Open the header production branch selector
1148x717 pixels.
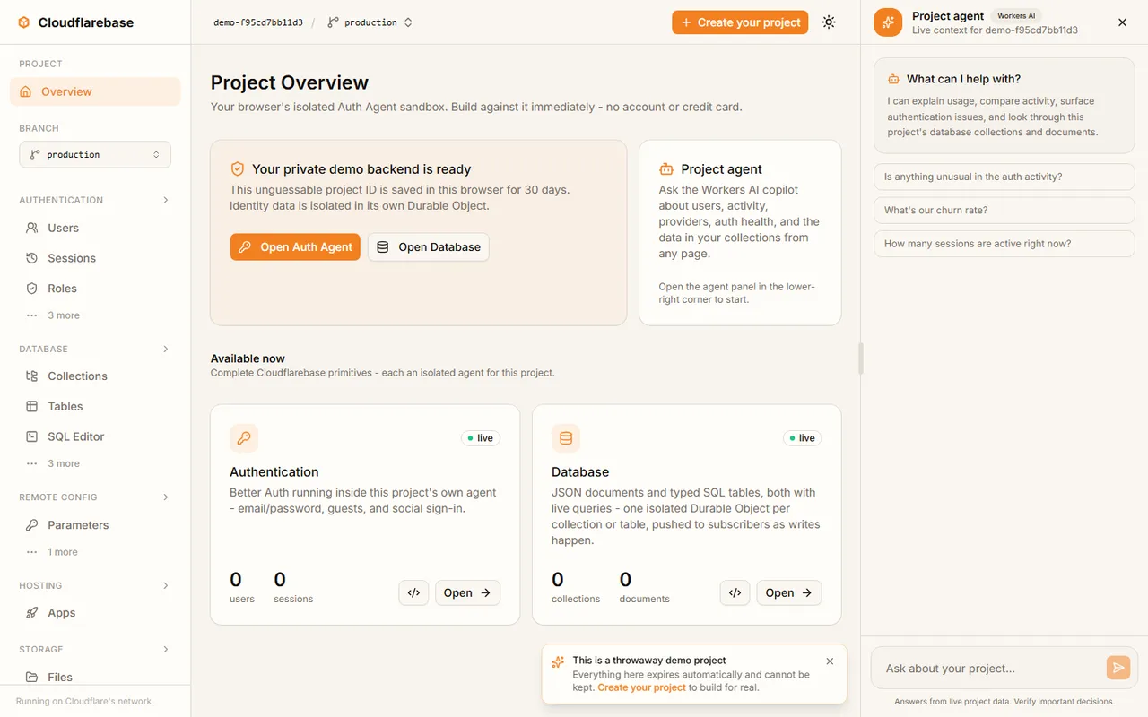click(x=370, y=22)
